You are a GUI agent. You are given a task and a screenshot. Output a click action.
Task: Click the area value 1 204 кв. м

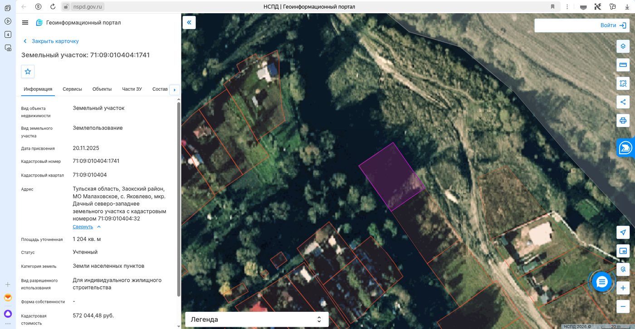point(87,239)
